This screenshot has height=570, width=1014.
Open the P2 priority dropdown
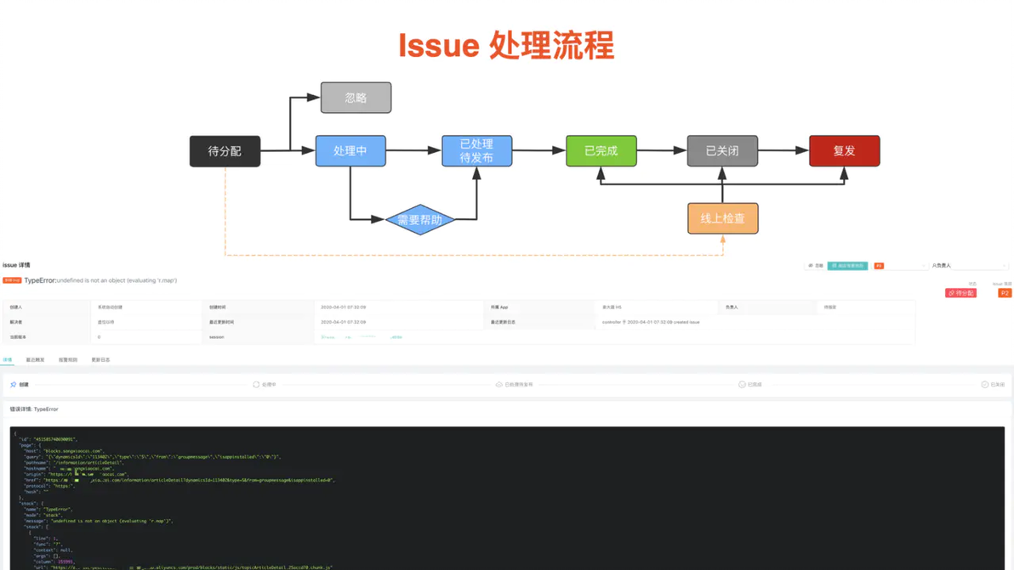pyautogui.click(x=899, y=265)
